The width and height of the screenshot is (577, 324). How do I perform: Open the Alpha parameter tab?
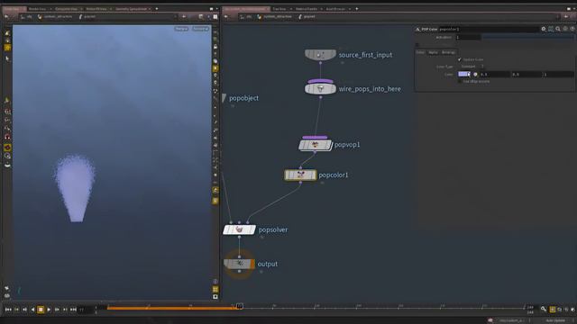coord(433,52)
